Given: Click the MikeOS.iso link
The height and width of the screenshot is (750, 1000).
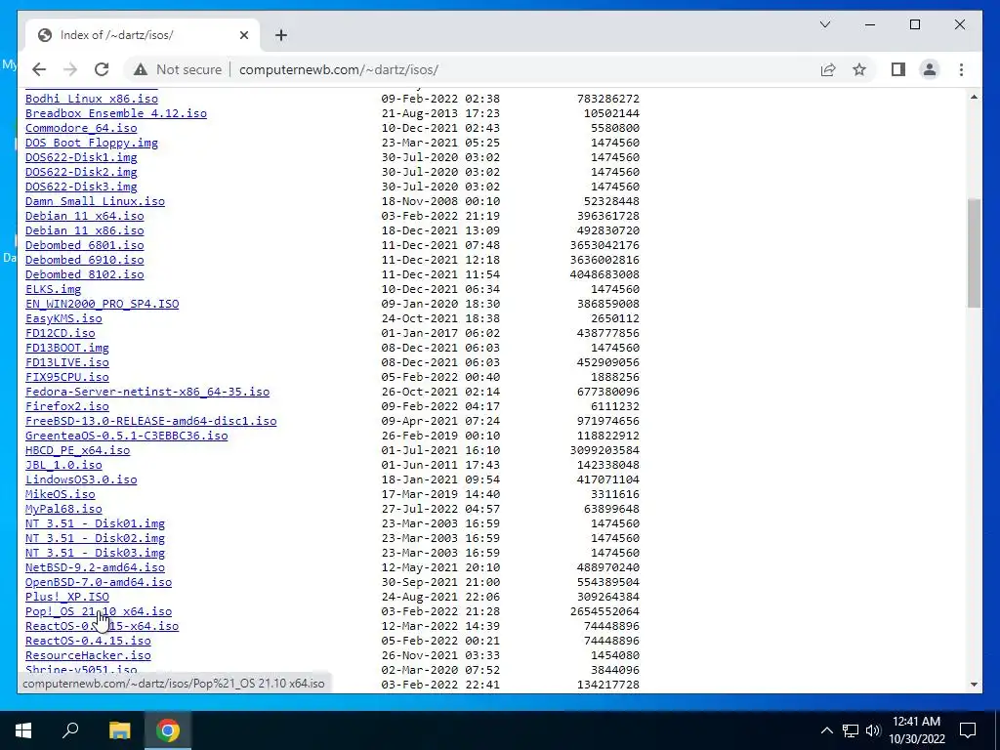Looking at the screenshot, I should 60,494.
